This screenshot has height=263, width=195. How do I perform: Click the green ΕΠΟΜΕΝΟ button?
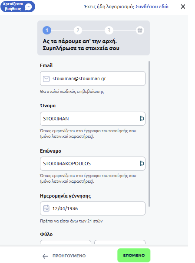click(x=134, y=255)
